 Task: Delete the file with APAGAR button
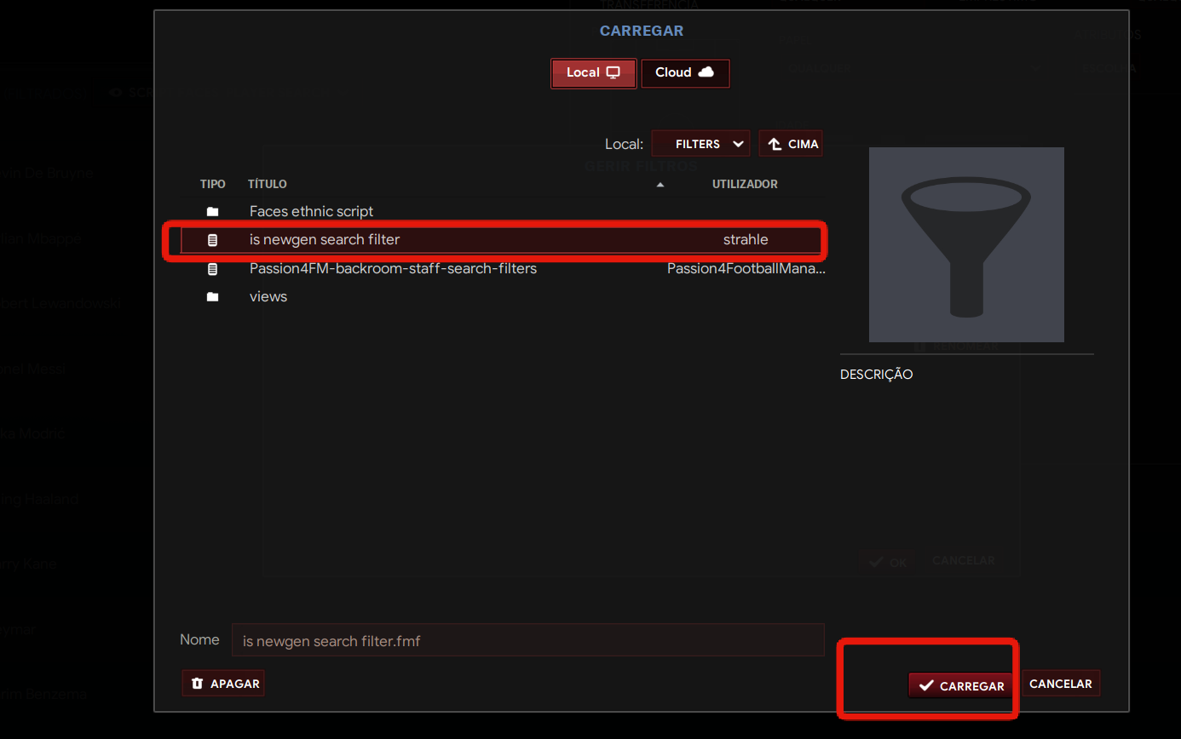pyautogui.click(x=223, y=683)
